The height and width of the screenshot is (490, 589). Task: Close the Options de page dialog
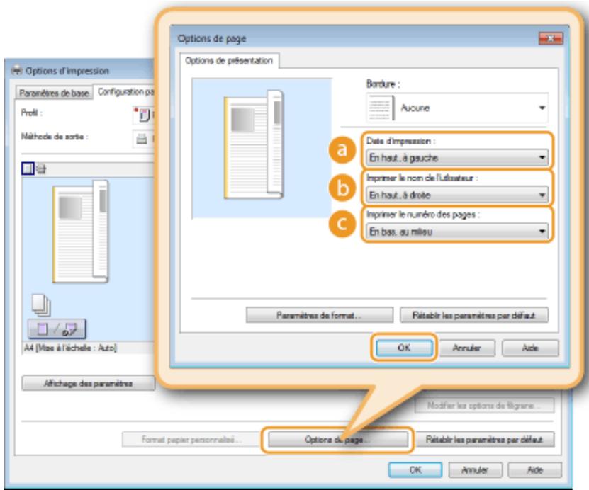(x=551, y=39)
